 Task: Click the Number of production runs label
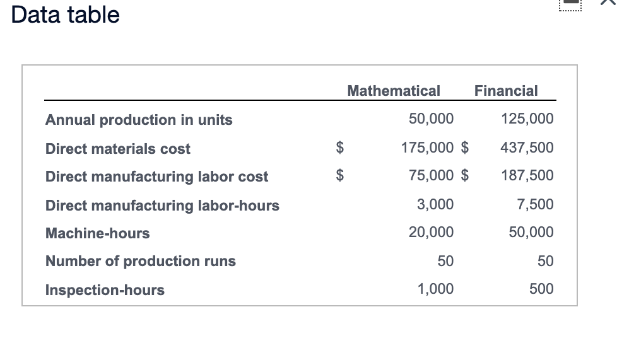point(141,261)
